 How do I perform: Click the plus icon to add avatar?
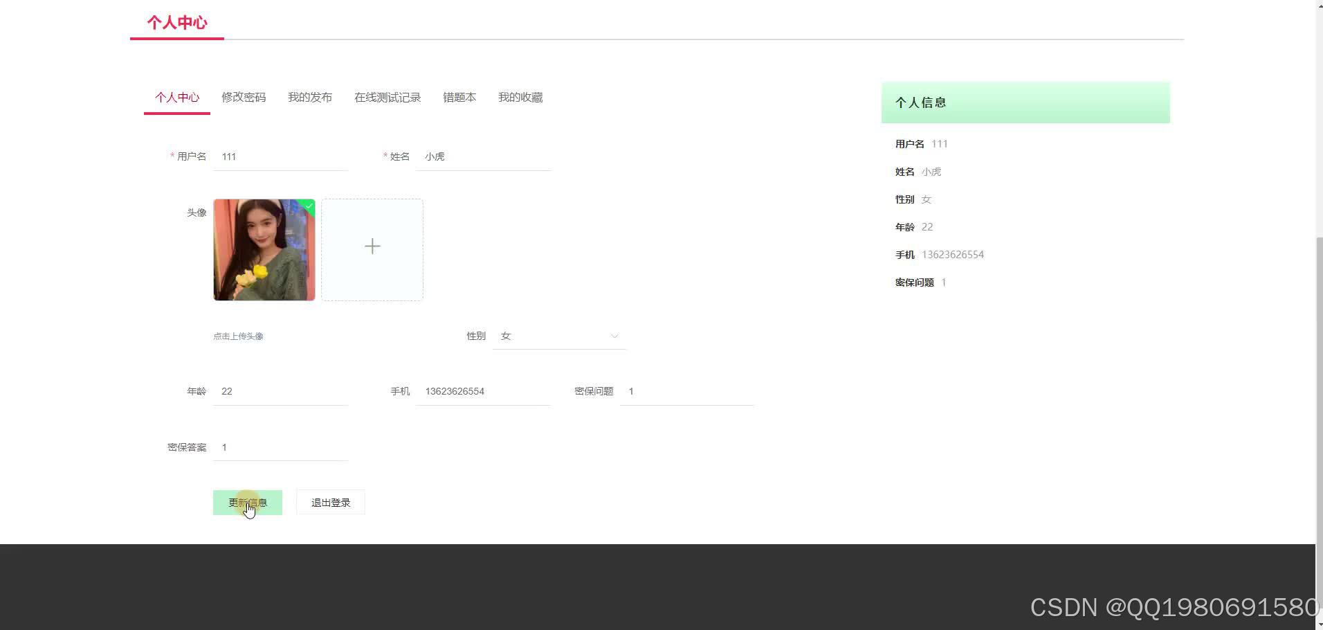(372, 246)
